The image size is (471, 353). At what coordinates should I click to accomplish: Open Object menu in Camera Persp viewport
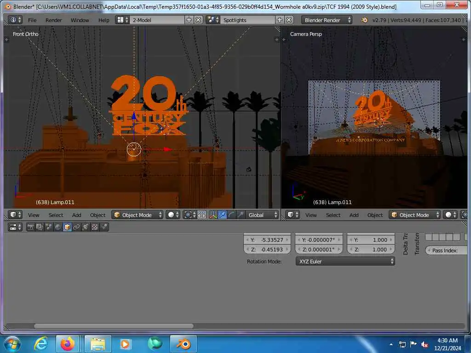[x=375, y=215]
